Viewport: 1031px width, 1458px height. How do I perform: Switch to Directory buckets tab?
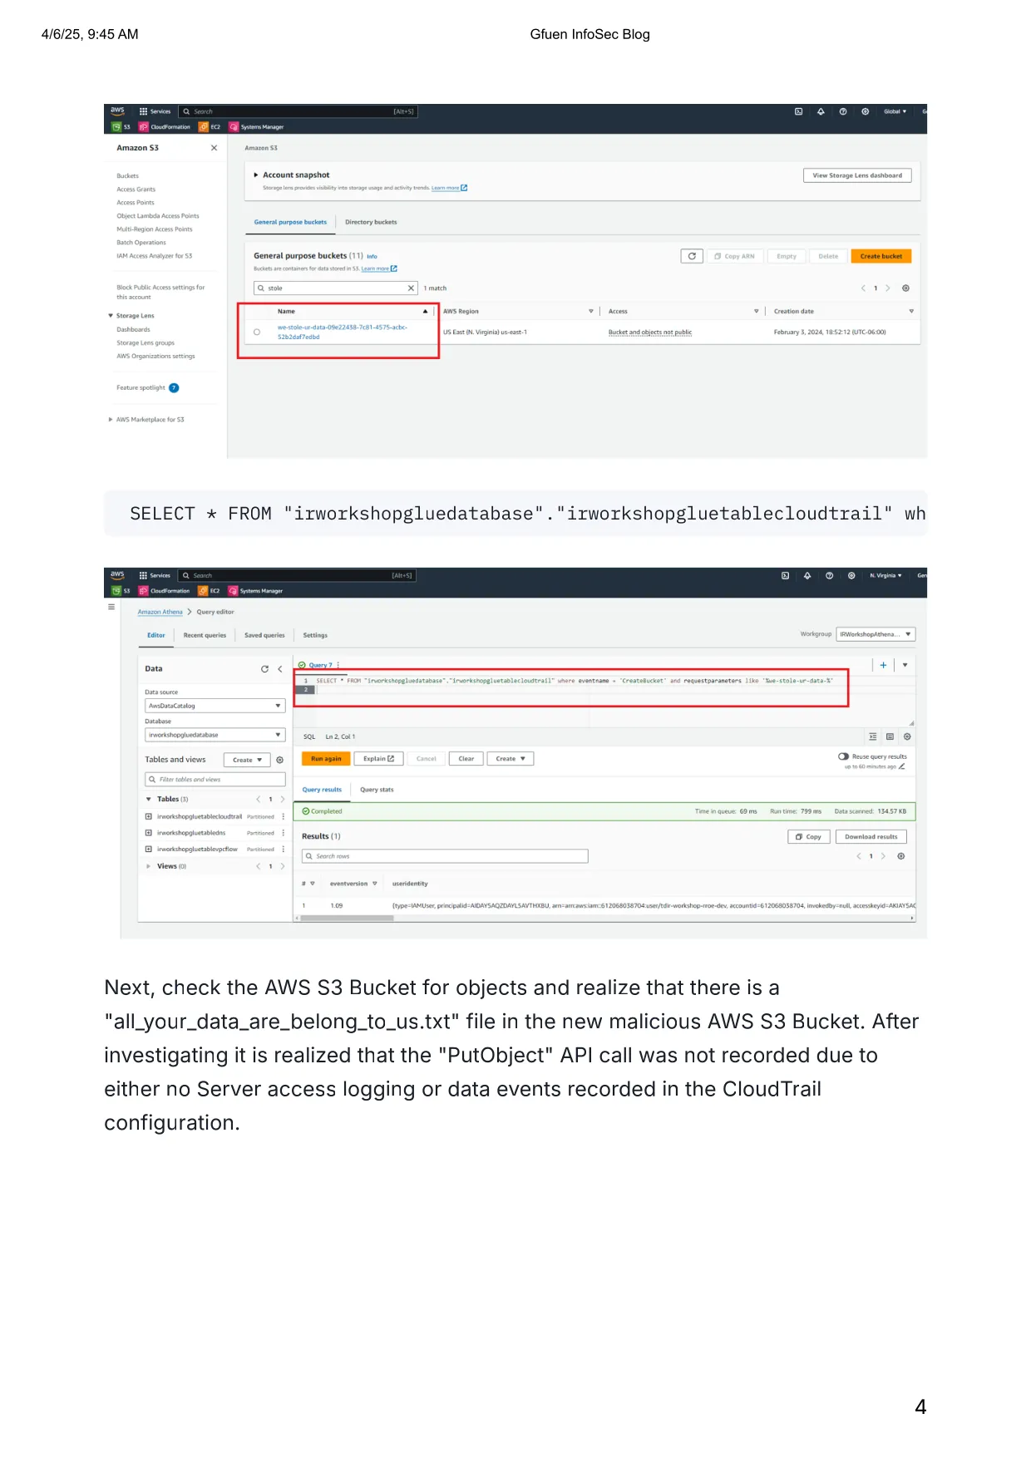pos(371,222)
